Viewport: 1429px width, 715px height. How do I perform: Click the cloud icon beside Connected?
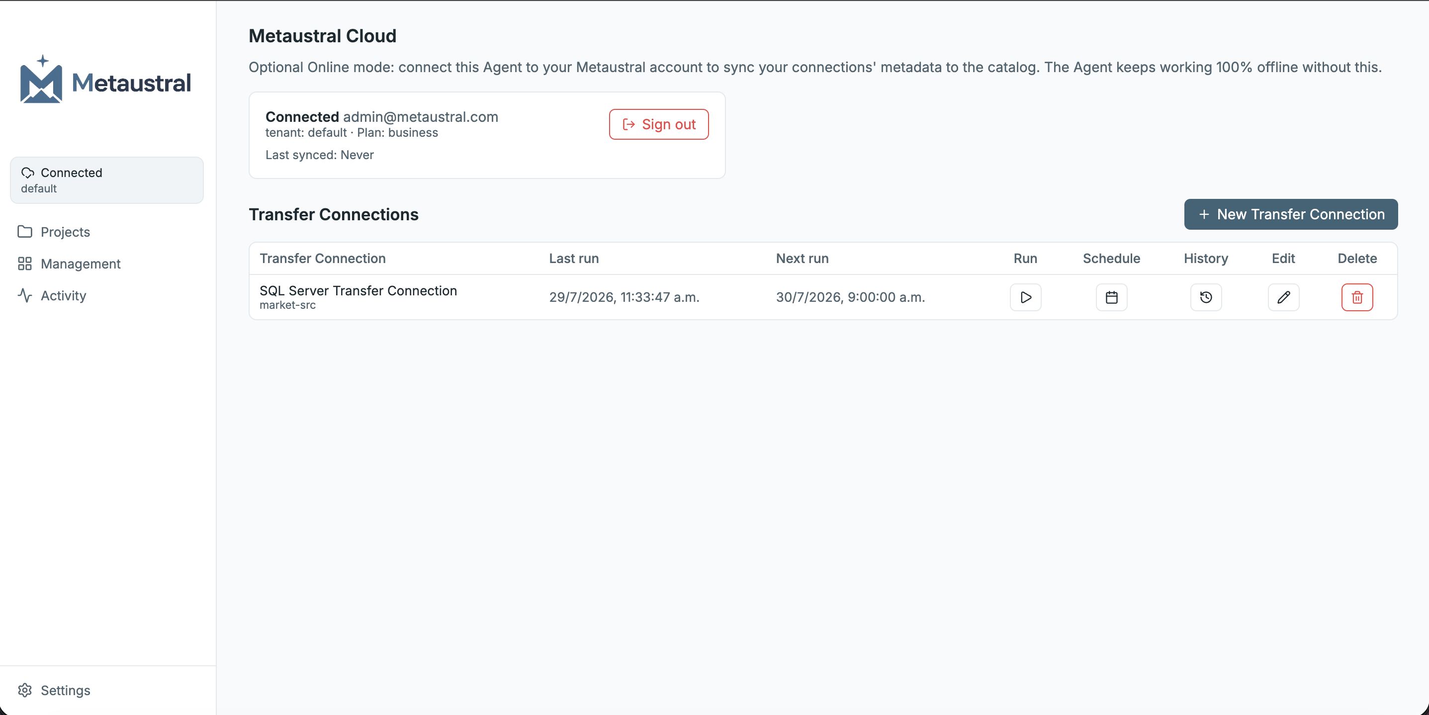pyautogui.click(x=28, y=173)
